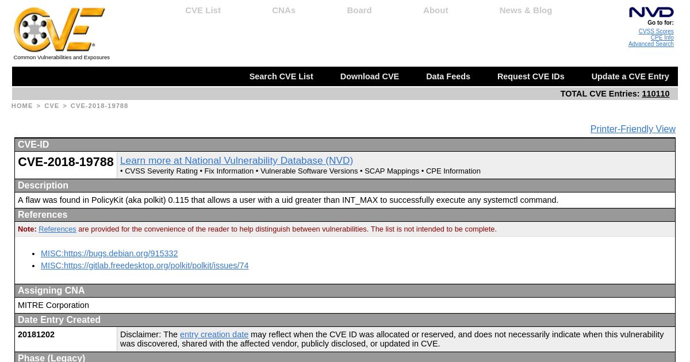Image resolution: width=690 pixels, height=362 pixels.
Task: Click CVSS Severity Rating info line
Action: pyautogui.click(x=300, y=171)
